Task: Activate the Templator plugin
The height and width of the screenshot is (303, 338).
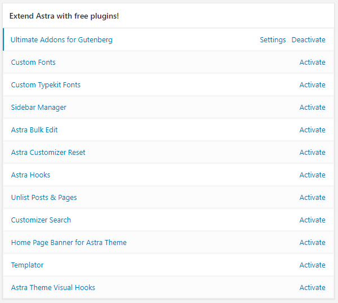Action: 312,265
